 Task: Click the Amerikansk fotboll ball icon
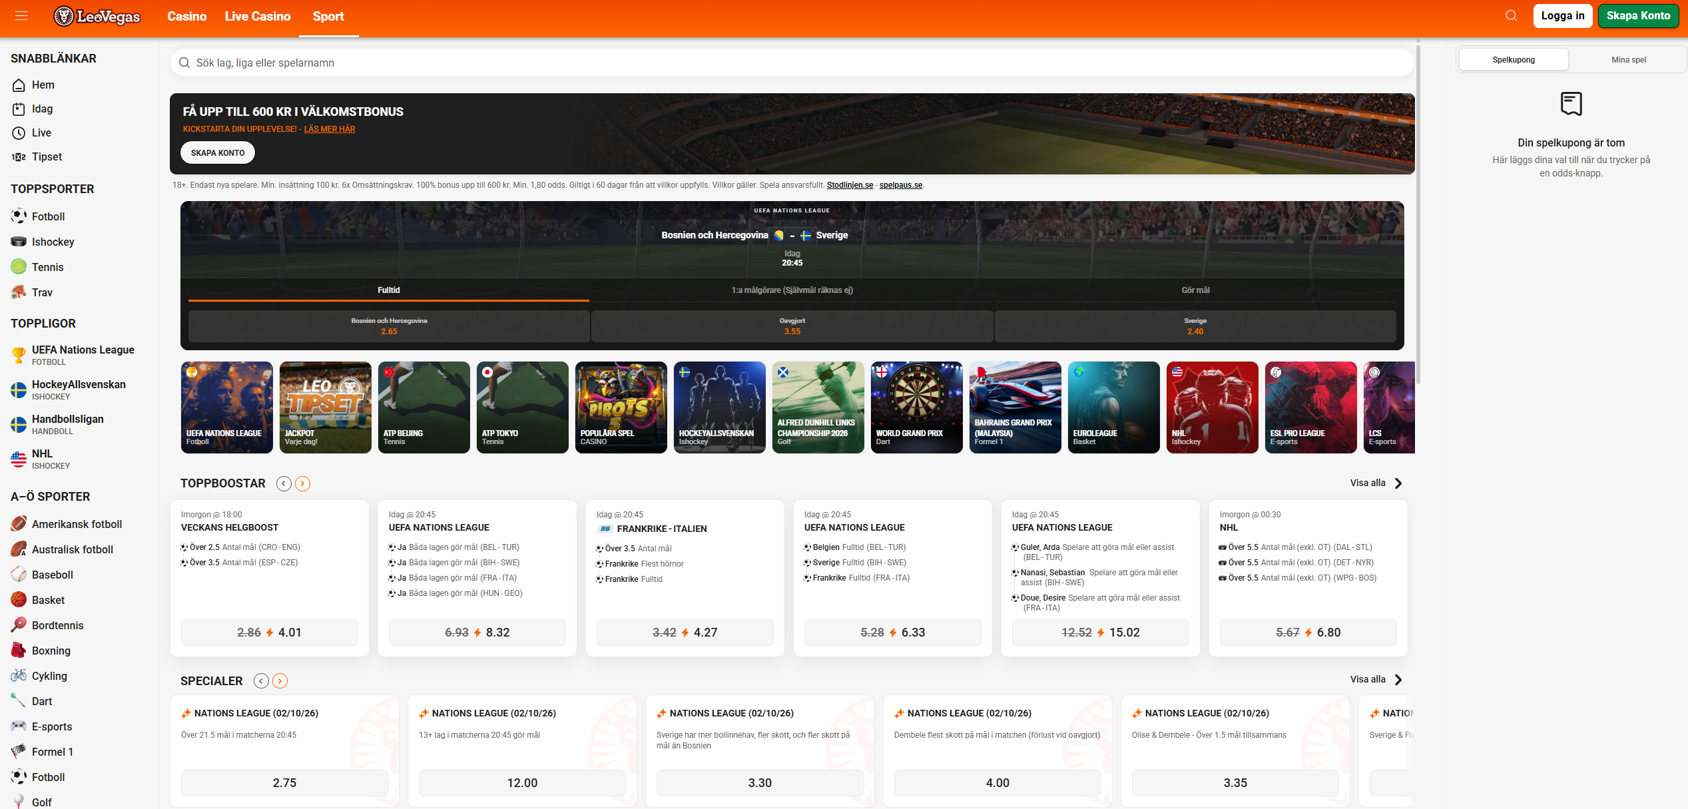(x=19, y=524)
